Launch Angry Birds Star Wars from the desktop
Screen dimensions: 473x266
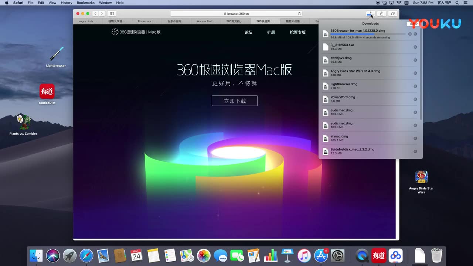(421, 177)
